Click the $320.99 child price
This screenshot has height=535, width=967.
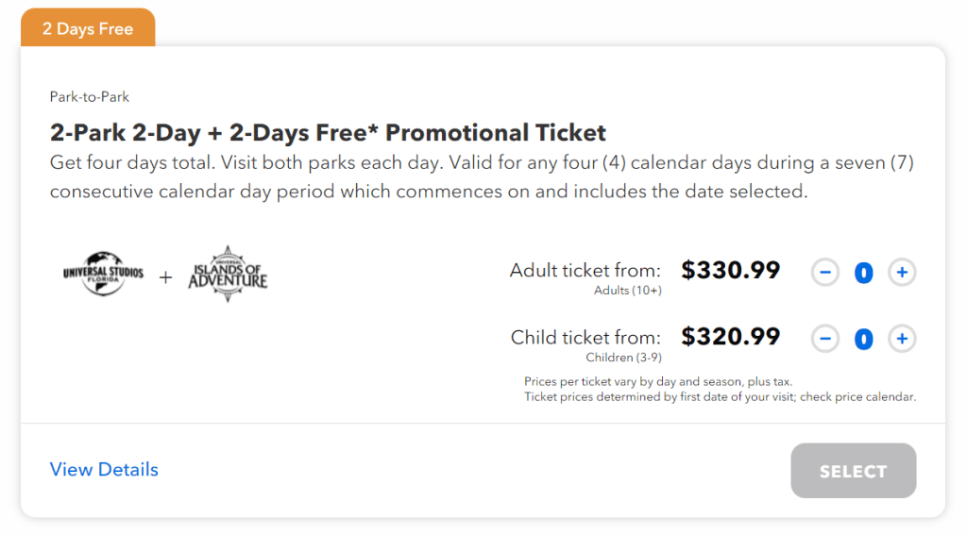[x=730, y=337]
